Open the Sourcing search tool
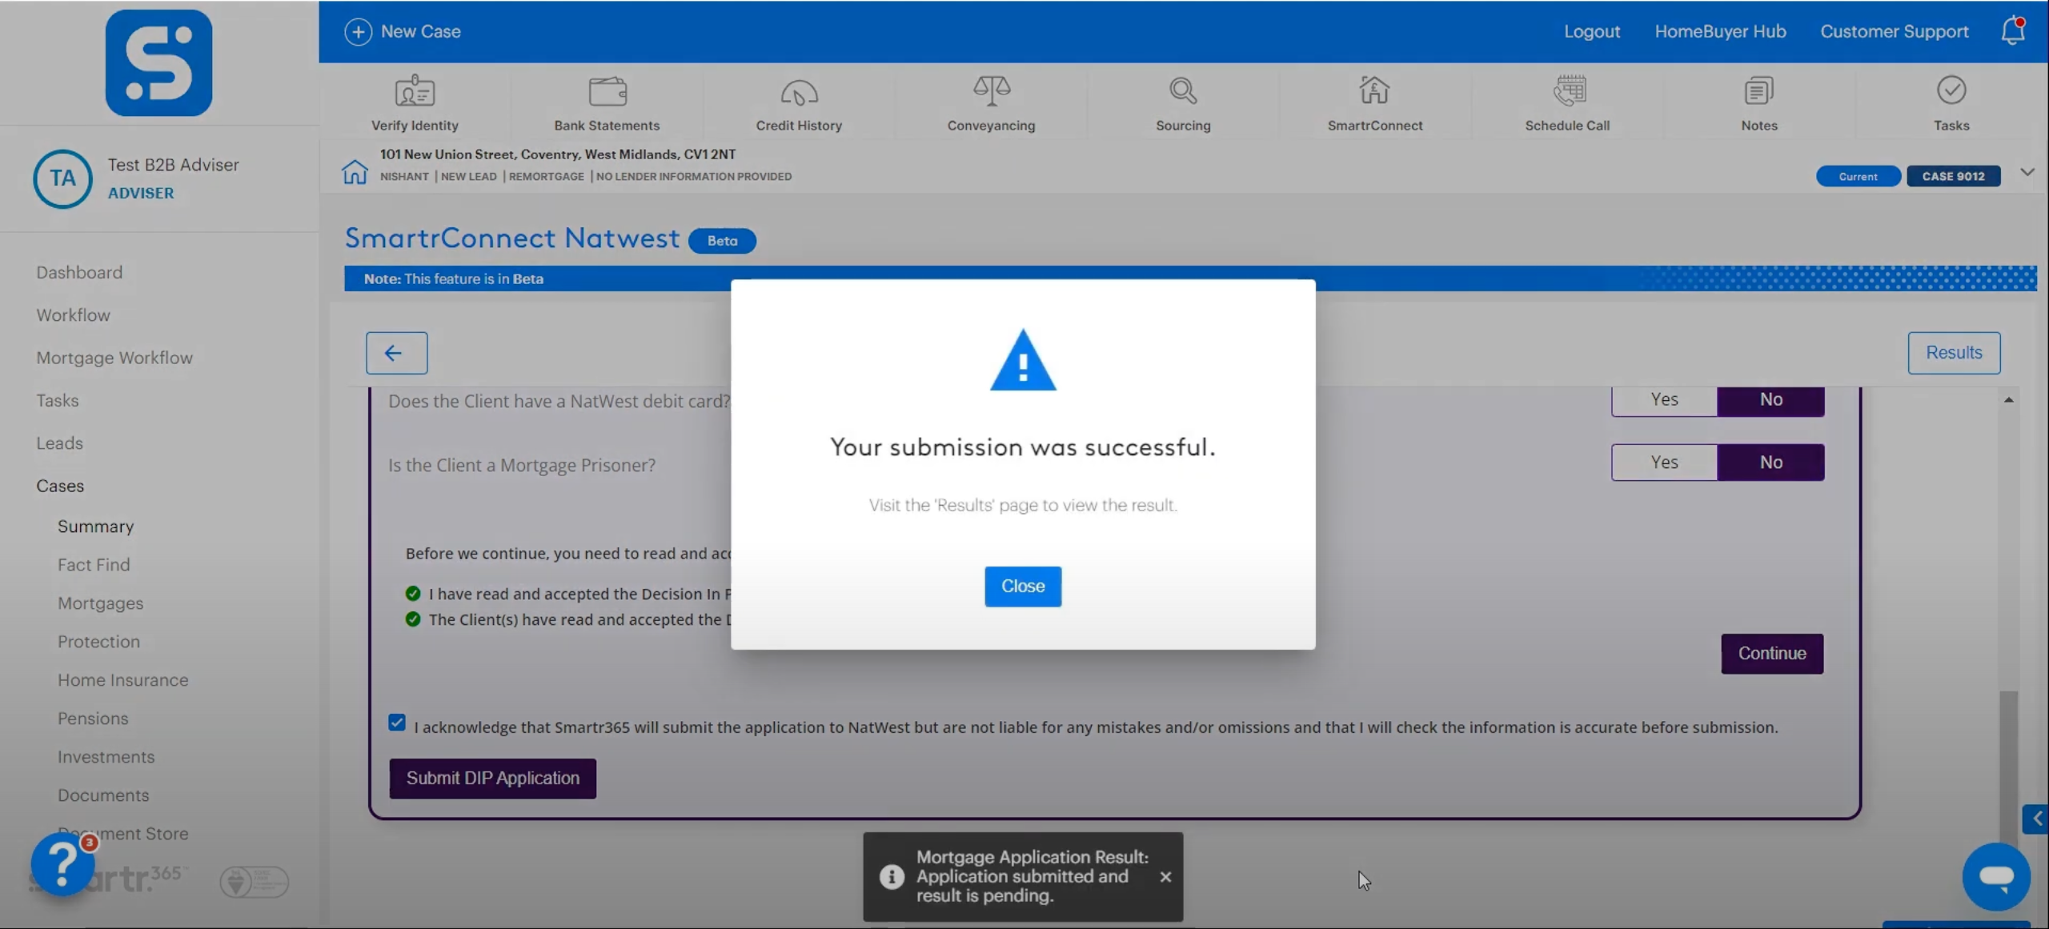Screen dimensions: 2049x929 tap(1183, 103)
